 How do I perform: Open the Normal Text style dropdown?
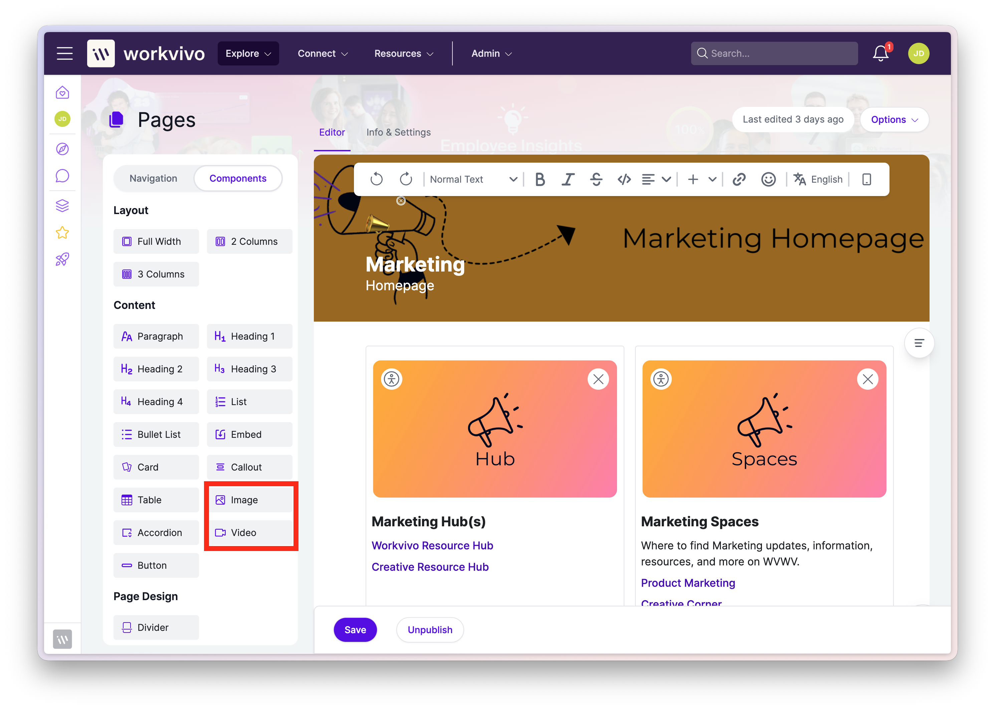pyautogui.click(x=474, y=179)
